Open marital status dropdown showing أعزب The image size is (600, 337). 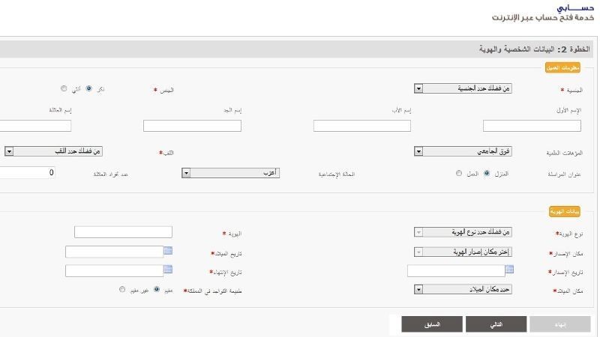coord(231,173)
